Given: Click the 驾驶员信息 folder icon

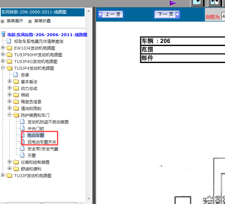Looking at the screenshot, I should (x=16, y=101).
